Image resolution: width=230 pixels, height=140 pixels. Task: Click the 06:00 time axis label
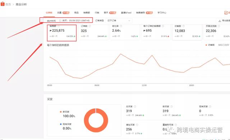97,85
